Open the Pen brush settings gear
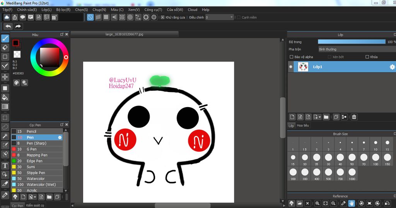Image resolution: width=396 pixels, height=208 pixels. 60,137
